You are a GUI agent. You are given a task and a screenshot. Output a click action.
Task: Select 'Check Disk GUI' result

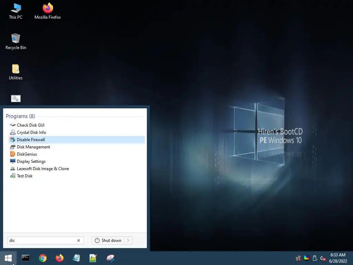(x=77, y=125)
